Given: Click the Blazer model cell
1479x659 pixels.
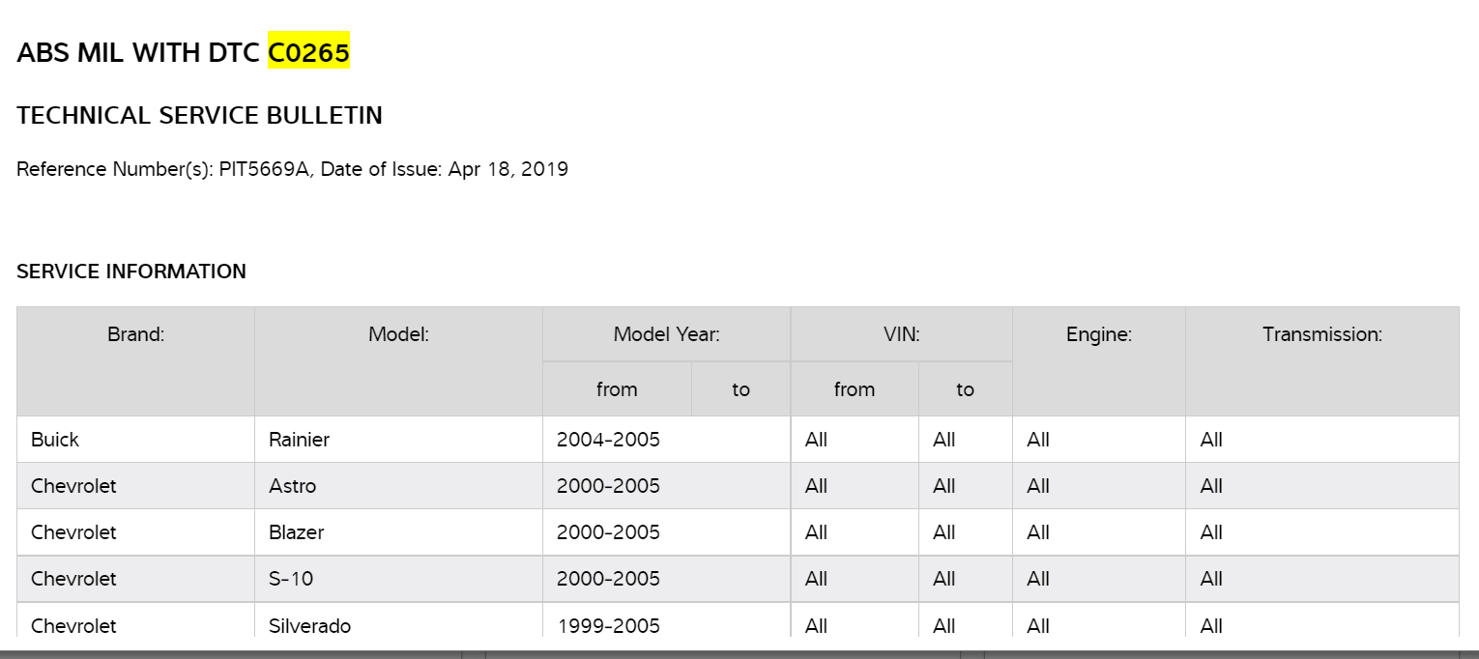Looking at the screenshot, I should [296, 532].
